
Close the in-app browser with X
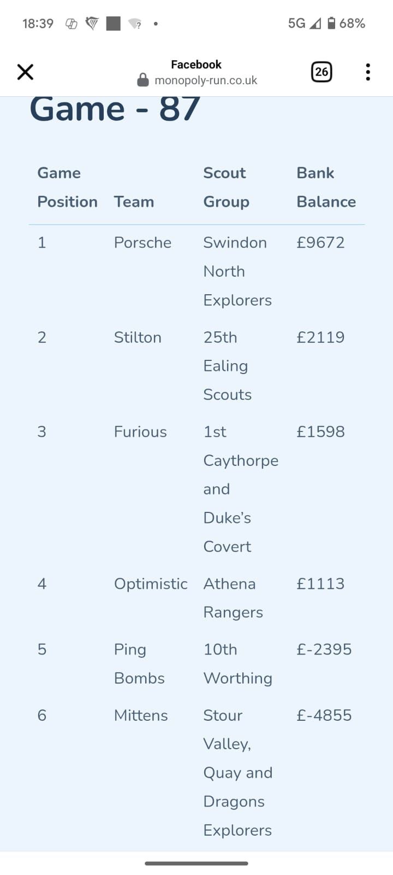click(x=25, y=72)
